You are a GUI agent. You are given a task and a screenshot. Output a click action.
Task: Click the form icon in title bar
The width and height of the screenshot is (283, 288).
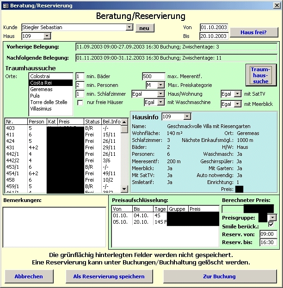tap(6, 6)
